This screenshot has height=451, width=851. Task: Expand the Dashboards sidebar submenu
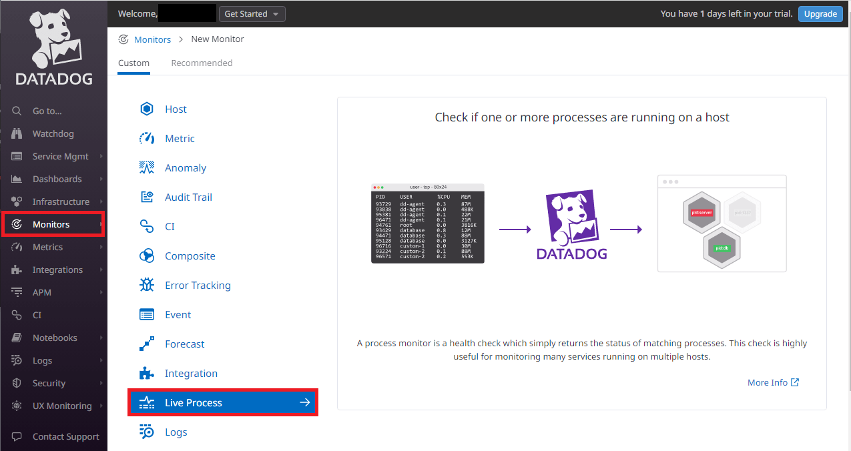point(101,179)
